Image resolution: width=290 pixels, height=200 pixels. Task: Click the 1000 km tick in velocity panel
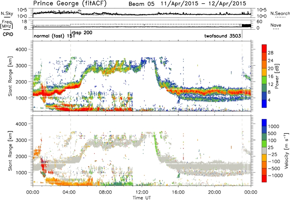[x=22, y=173]
